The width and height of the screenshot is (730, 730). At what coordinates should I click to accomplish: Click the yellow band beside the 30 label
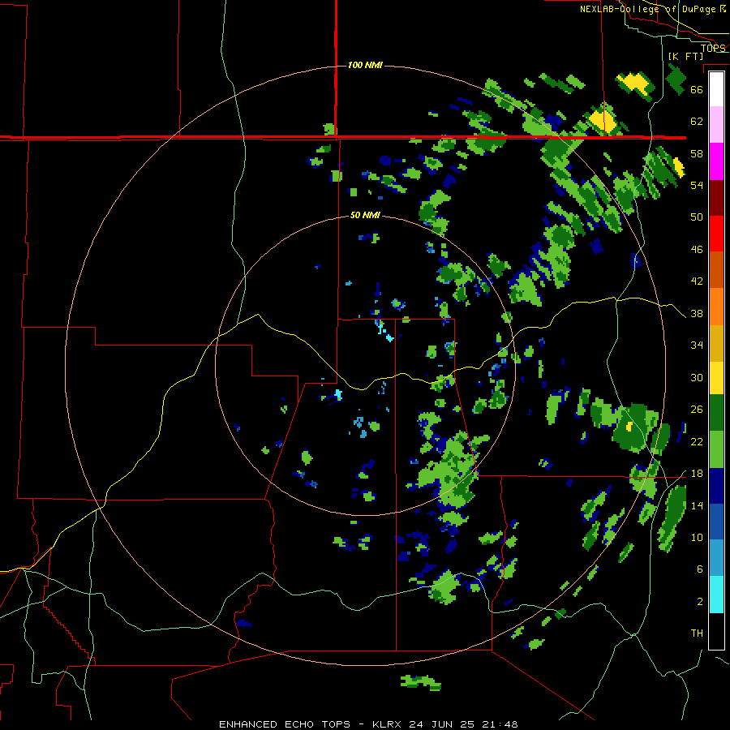point(716,378)
